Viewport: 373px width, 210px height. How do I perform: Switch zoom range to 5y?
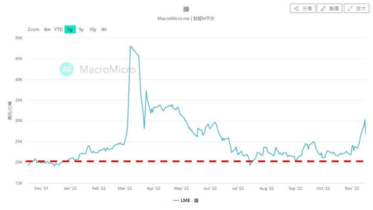(x=81, y=30)
